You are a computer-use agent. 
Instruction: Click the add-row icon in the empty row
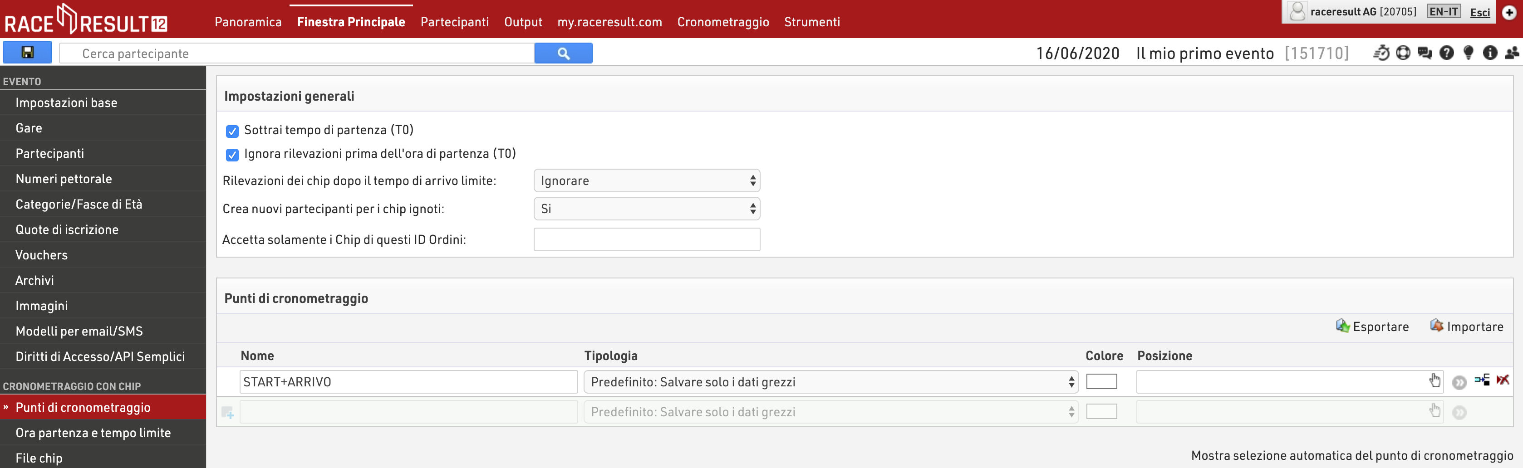point(228,413)
